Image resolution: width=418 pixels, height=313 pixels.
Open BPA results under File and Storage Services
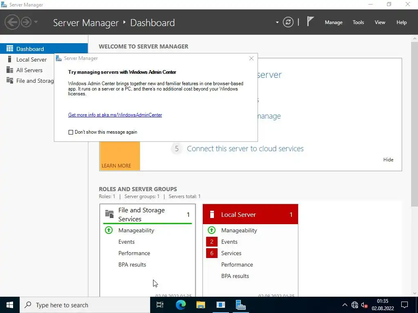click(x=132, y=265)
